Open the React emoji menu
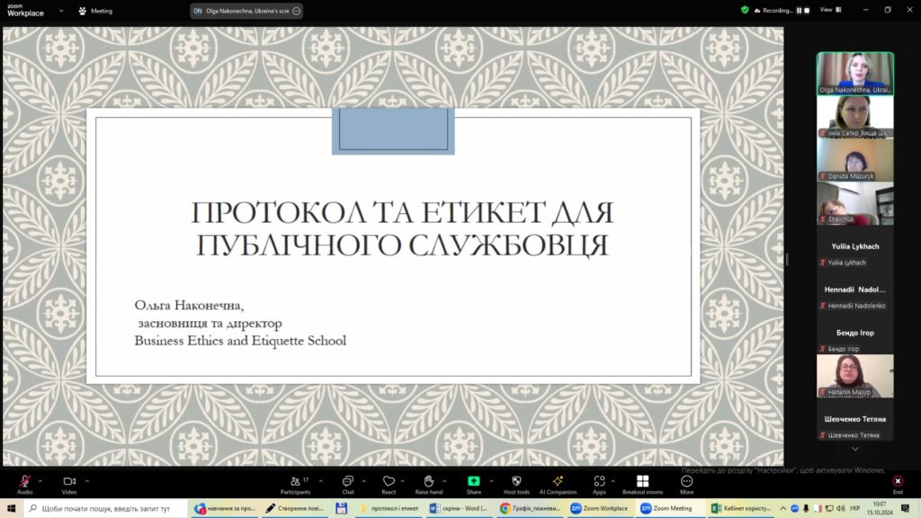Screen dimensions: 921x518 pos(389,484)
